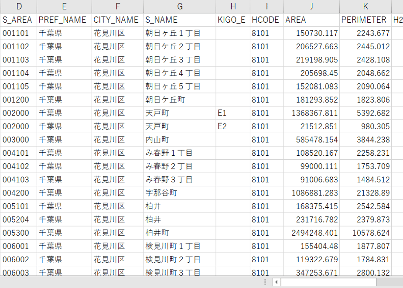This screenshot has height=288, width=403.
Task: Select AREA value 155404.48
Action: click(x=312, y=247)
